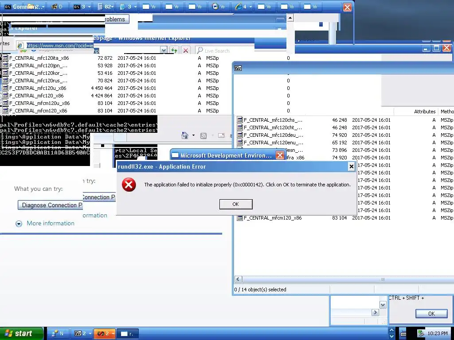Expand the calculator group labeled 82
454x340 pixels.
coord(105,7)
